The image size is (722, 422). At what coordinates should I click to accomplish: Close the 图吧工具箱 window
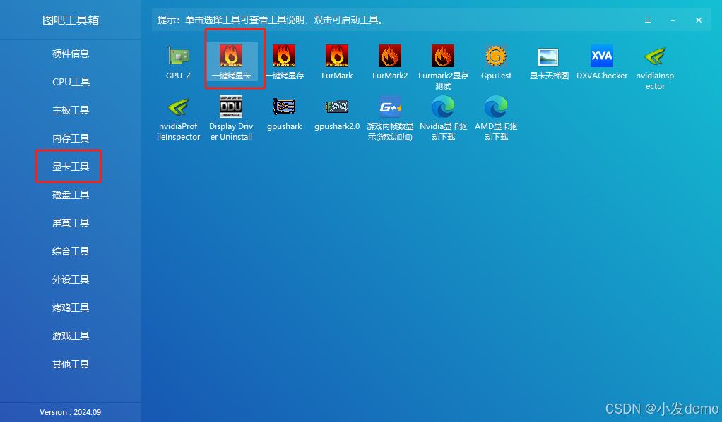click(x=699, y=20)
